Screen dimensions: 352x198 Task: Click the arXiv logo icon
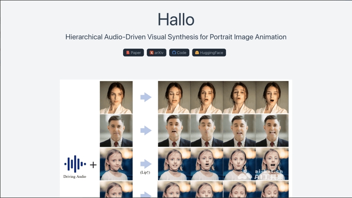click(152, 53)
